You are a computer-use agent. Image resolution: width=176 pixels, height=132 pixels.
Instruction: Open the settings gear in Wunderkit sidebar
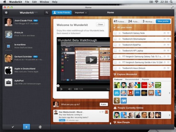6,12
